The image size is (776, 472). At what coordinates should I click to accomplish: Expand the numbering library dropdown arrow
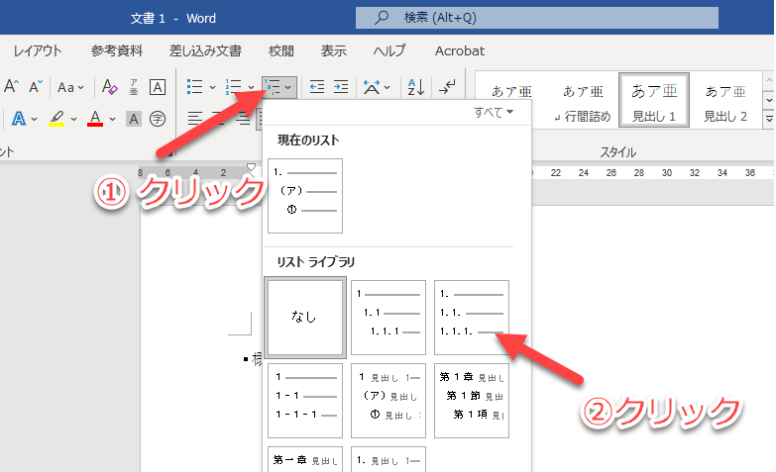pos(251,87)
